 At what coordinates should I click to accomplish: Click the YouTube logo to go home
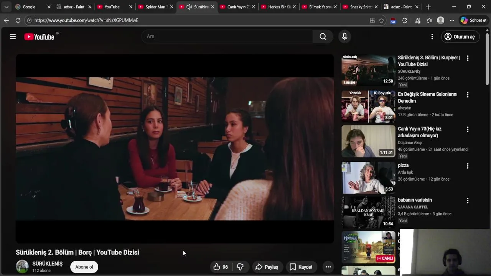click(39, 37)
